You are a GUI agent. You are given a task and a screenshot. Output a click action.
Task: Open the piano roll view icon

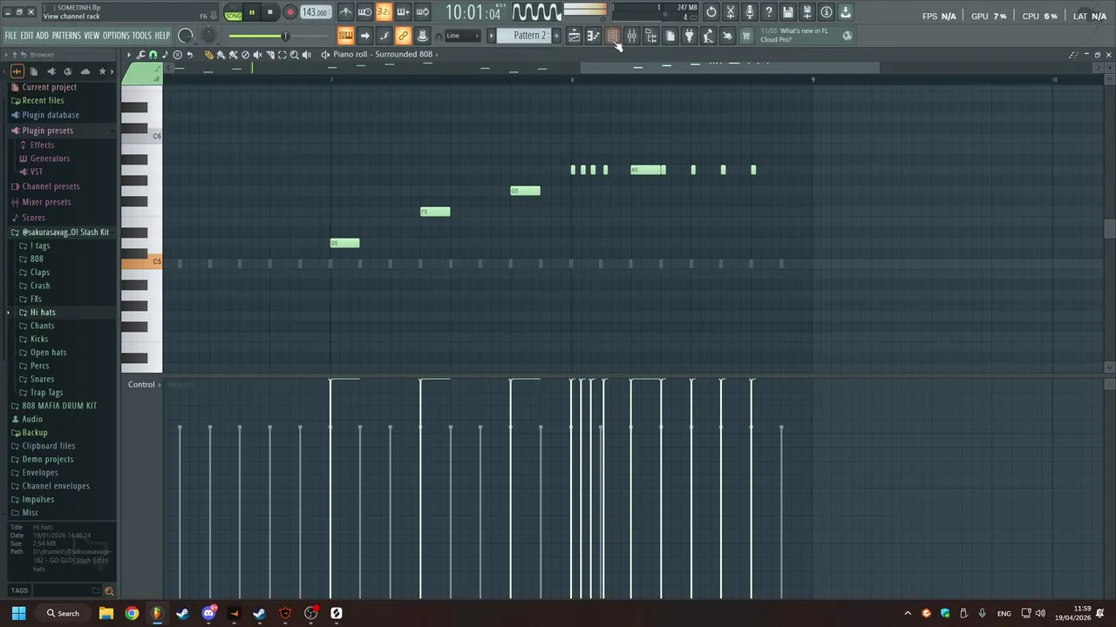pos(594,36)
